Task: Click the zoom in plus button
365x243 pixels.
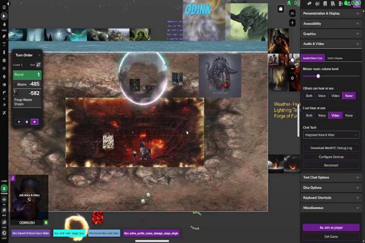Action: click(x=292, y=22)
